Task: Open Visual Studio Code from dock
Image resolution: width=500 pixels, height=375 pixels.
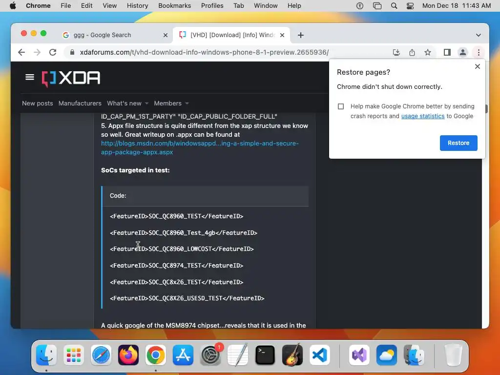Action: point(320,355)
